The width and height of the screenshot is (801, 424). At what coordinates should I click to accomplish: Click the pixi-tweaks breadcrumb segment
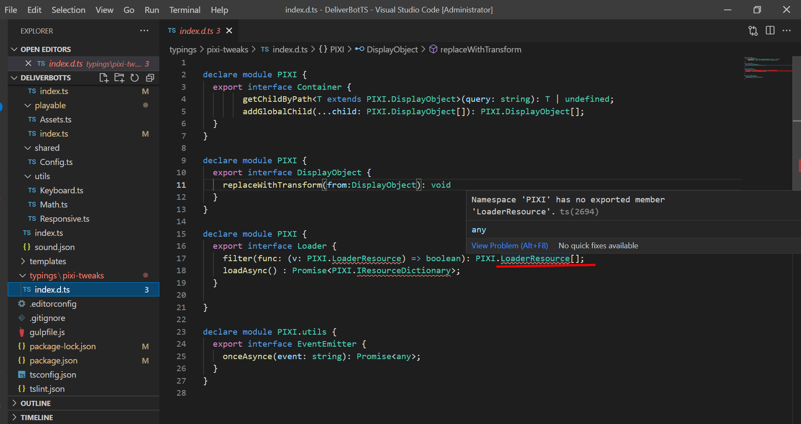(x=228, y=49)
